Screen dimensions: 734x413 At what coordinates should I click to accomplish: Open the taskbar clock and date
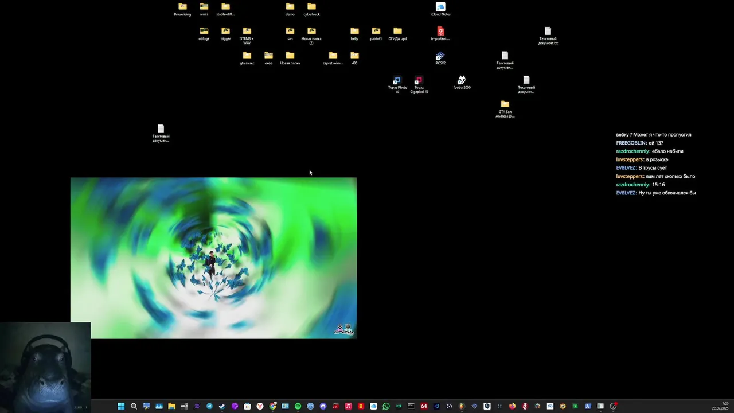click(720, 406)
